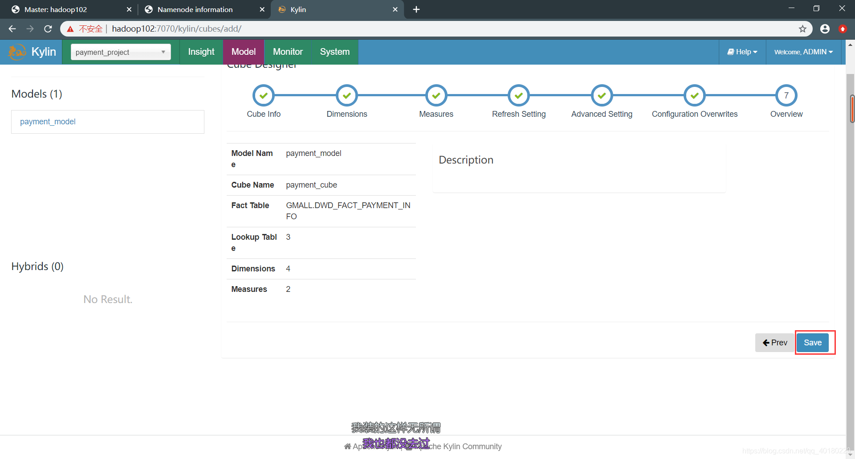Expand the Help dropdown menu
The height and width of the screenshot is (459, 855).
coord(742,52)
